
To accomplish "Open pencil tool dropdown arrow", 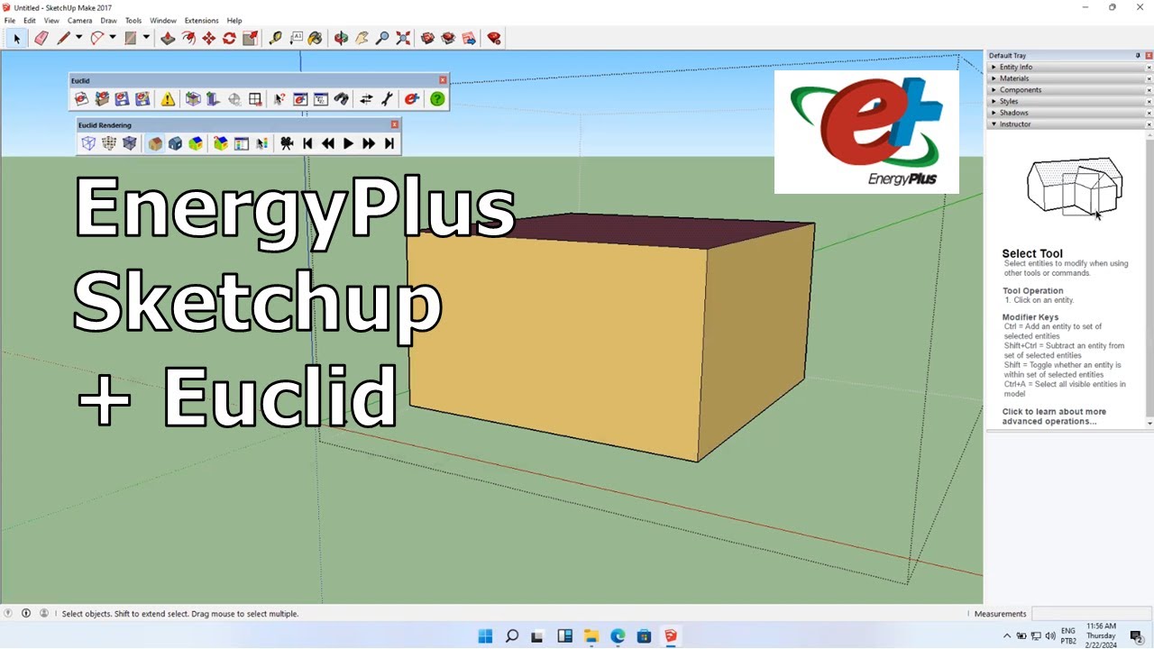I will pos(78,38).
